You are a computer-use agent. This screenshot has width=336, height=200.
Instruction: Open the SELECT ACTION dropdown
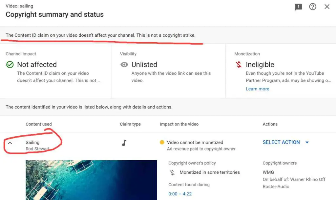286,142
